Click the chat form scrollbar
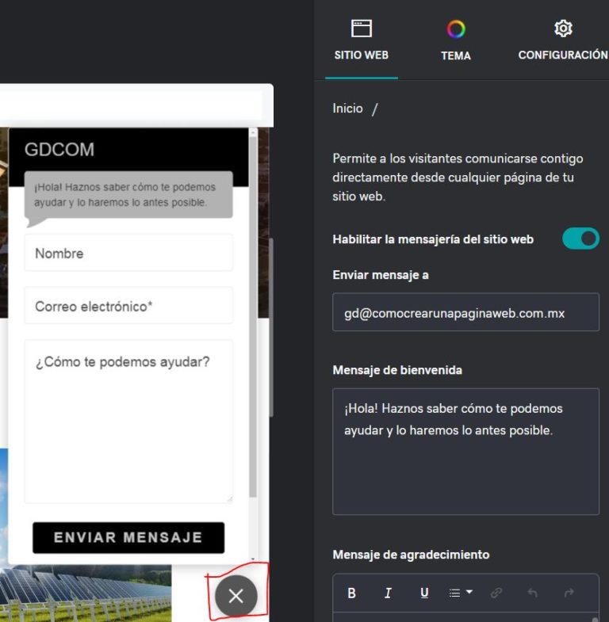 [x=253, y=317]
